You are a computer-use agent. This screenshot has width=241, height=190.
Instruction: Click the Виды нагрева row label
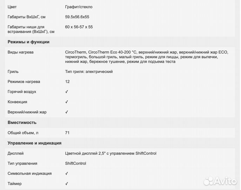tap(21, 52)
